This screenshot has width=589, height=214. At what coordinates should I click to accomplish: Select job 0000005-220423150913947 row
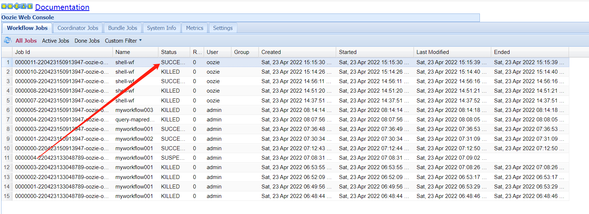[285, 110]
